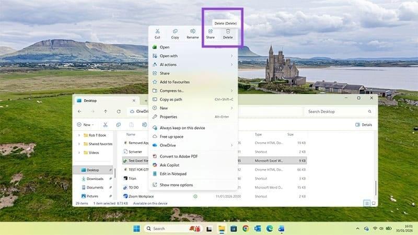418x235 pixels.
Task: Select Properties from the context menu
Action: point(168,117)
